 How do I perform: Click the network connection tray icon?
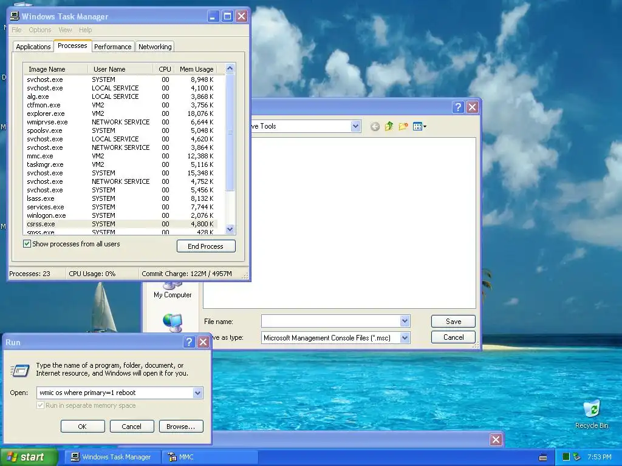pos(577,457)
